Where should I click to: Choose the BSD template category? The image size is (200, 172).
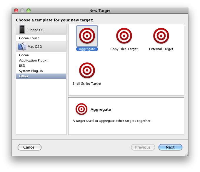click(22, 66)
